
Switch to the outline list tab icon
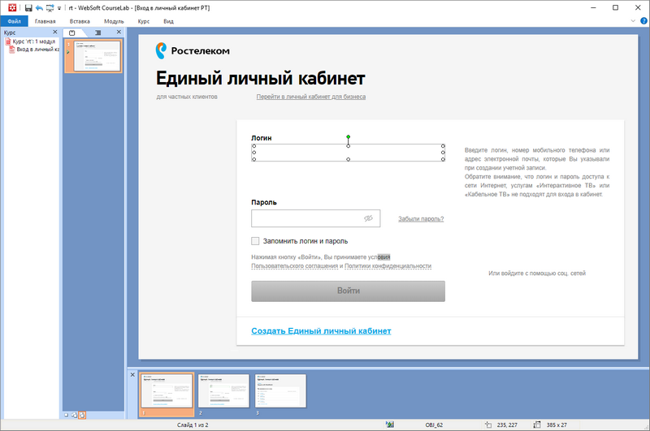coord(97,32)
